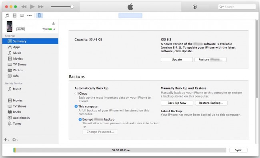This screenshot has height=158, width=260.
Task: Select the This computer radio button
Action: pyautogui.click(x=76, y=106)
